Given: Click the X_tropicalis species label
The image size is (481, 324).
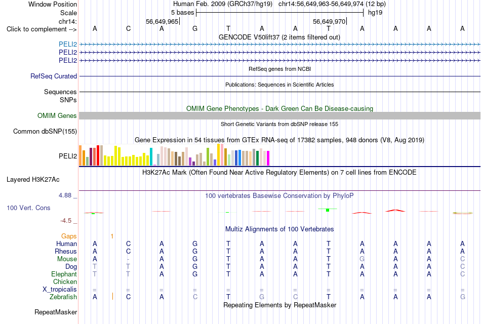Looking at the screenshot, I should 60,290.
